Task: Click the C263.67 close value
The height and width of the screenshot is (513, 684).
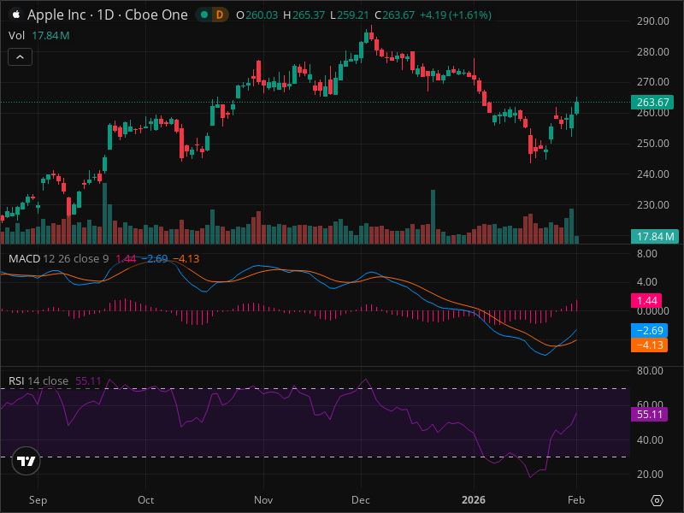Action: 395,15
